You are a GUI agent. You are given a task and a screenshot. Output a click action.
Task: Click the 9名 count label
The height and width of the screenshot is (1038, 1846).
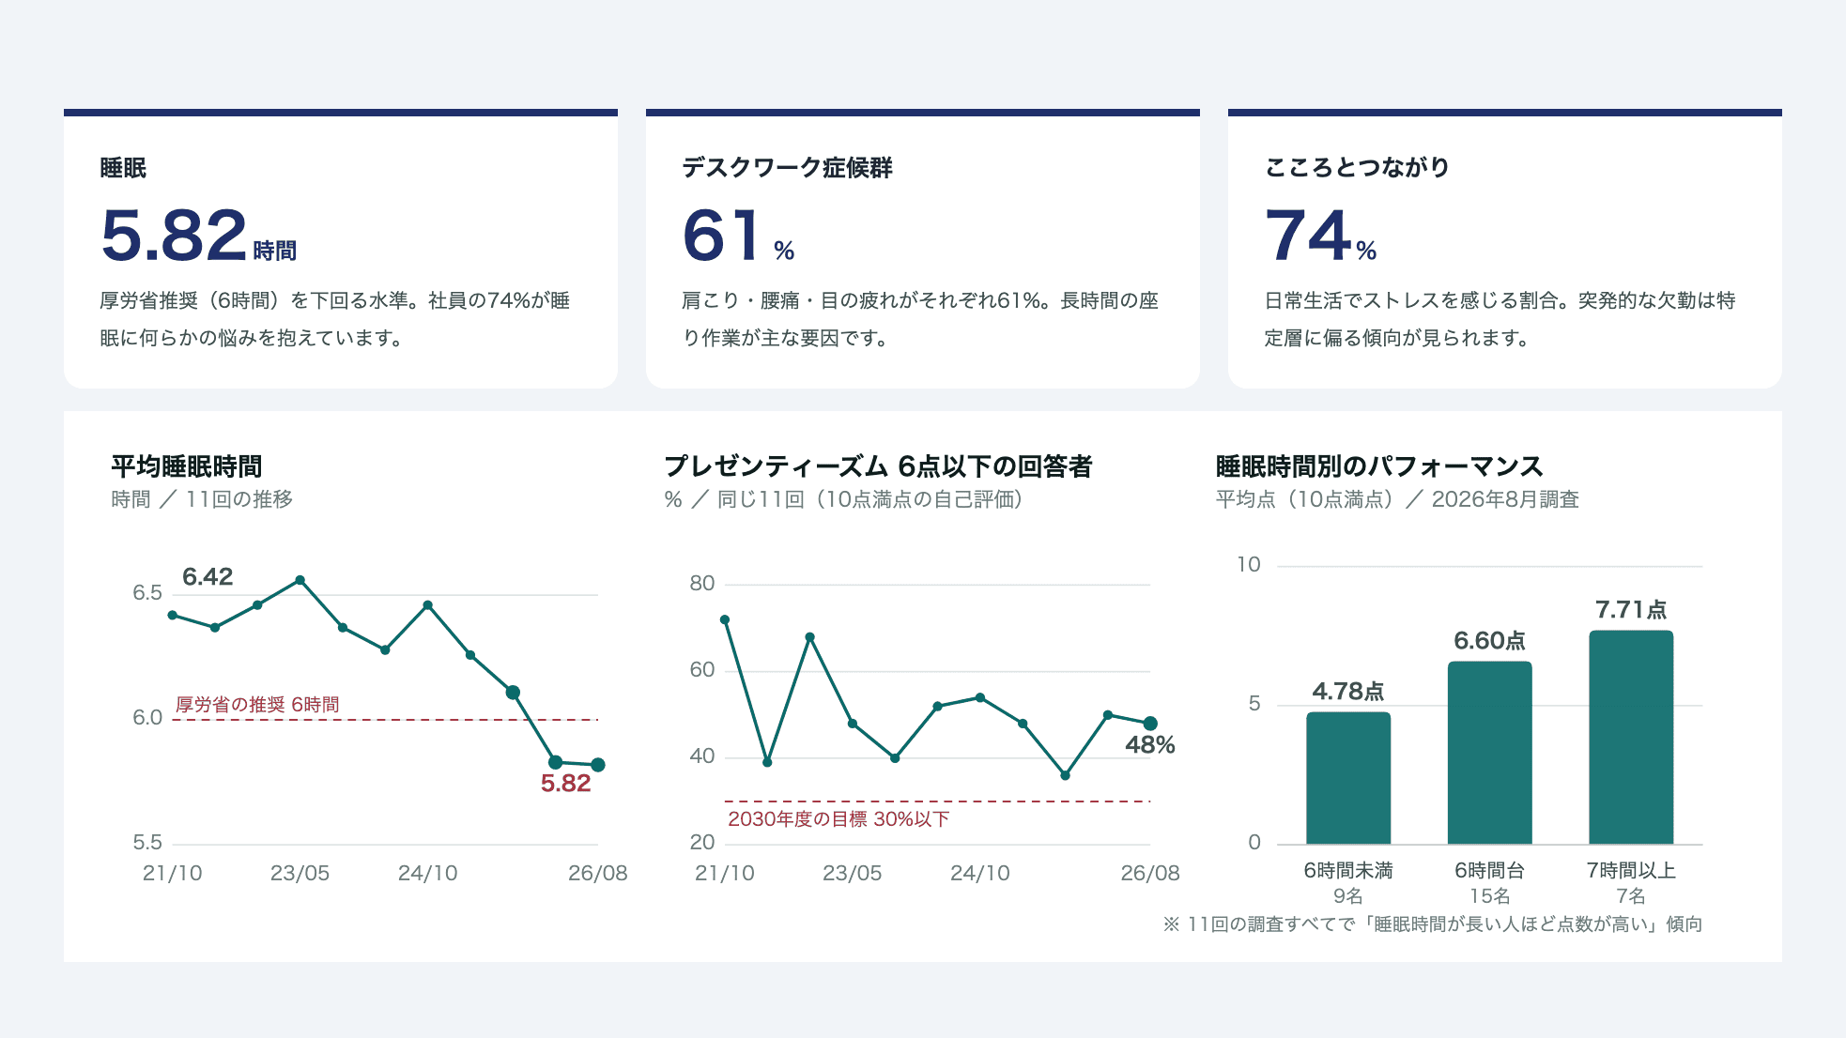1348,896
